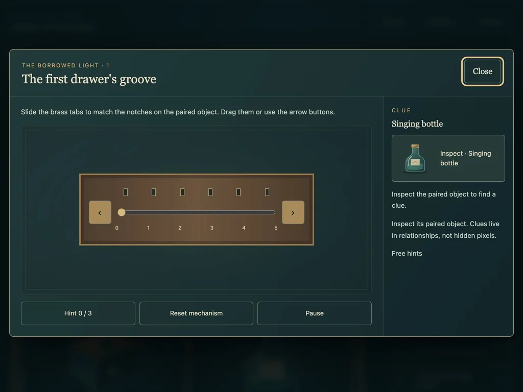The image size is (523, 392).
Task: Click the right arrow button on the groove
Action: click(x=293, y=212)
